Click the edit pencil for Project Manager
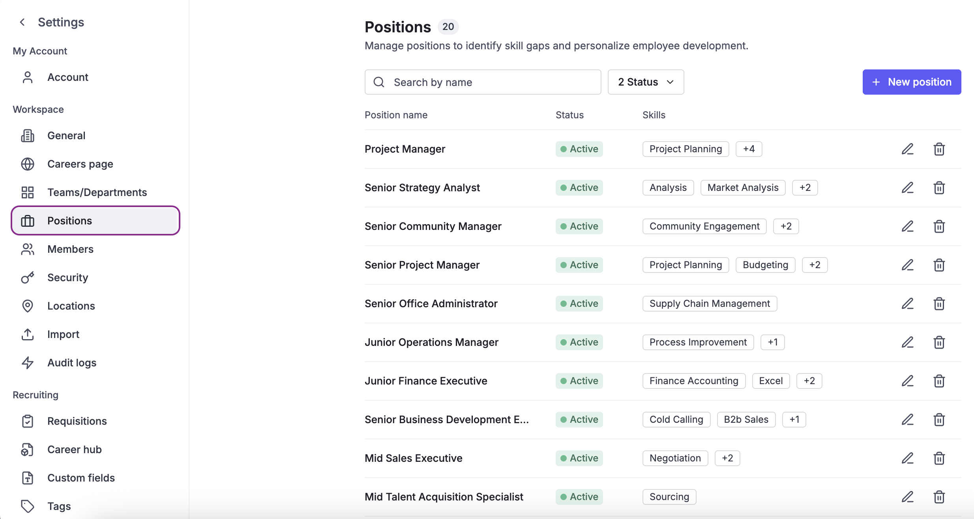Screen dimensions: 974x519 pos(907,149)
